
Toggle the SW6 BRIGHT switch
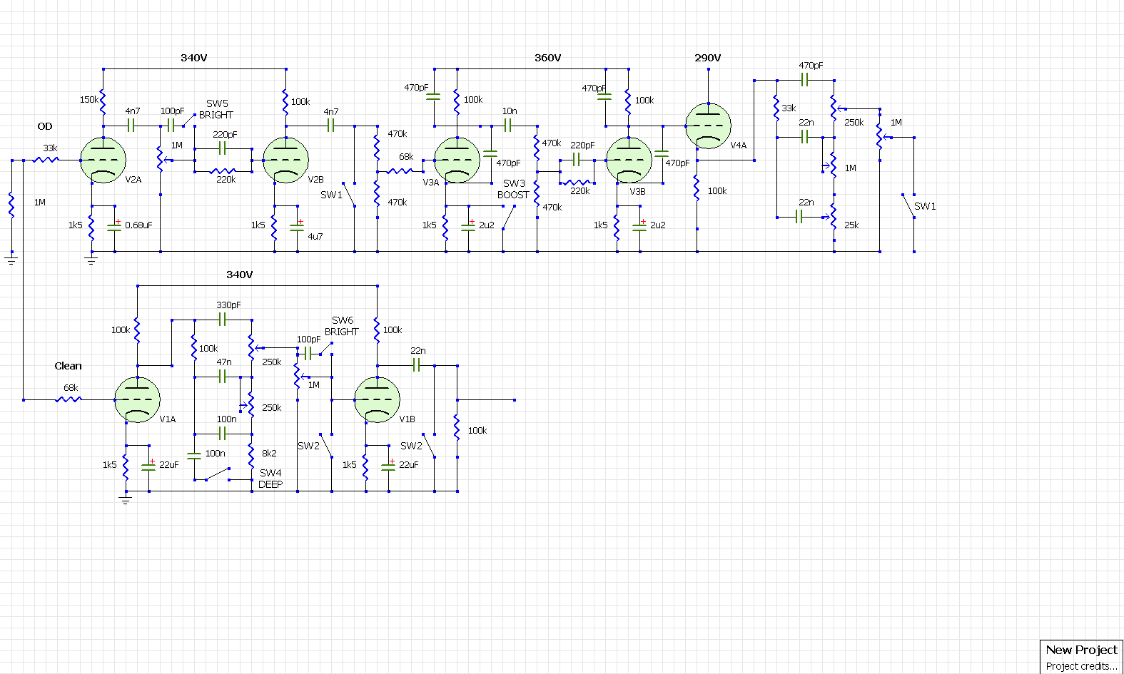click(325, 348)
